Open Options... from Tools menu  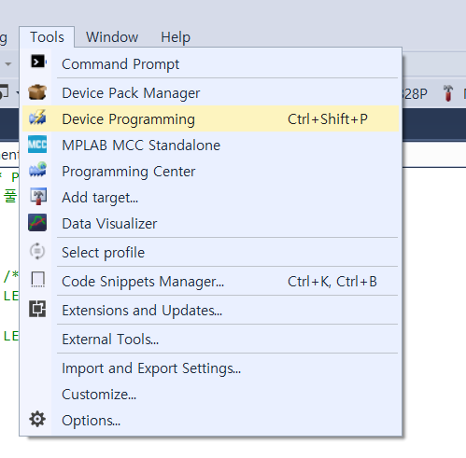(x=210, y=421)
